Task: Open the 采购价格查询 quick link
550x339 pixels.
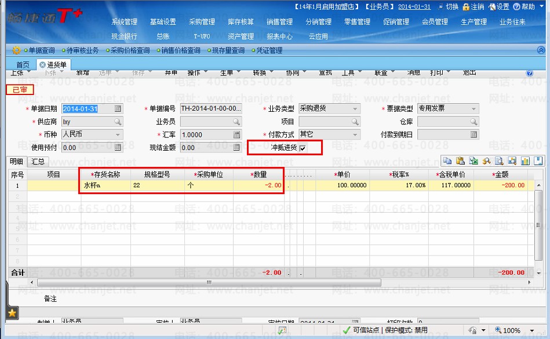Action: pos(130,50)
